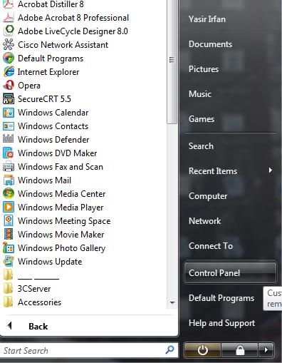The height and width of the screenshot is (363, 282).
Task: Click the Default Programs icon in programs list
Action: (x=9, y=58)
